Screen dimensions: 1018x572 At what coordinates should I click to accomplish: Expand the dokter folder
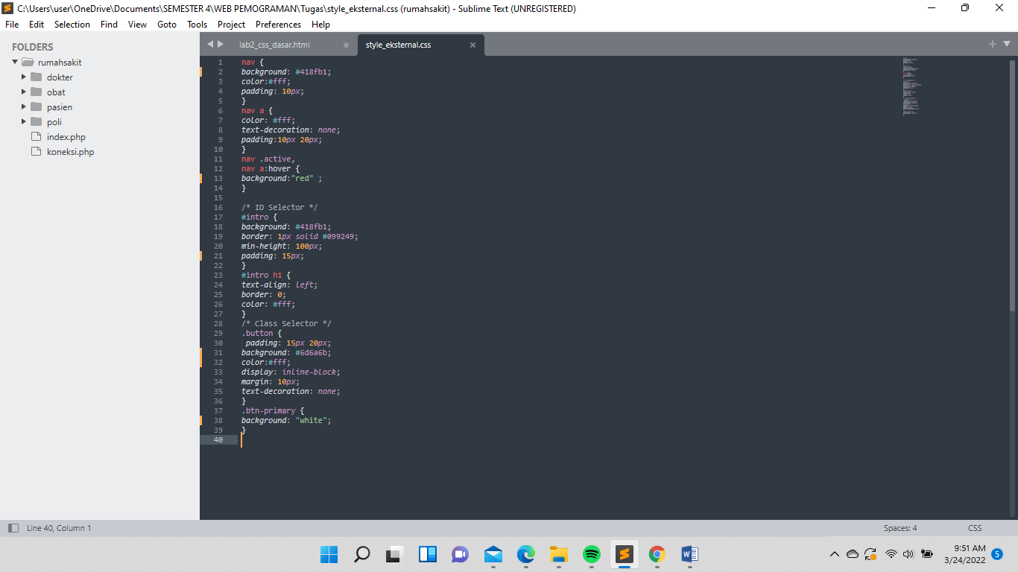tap(24, 77)
